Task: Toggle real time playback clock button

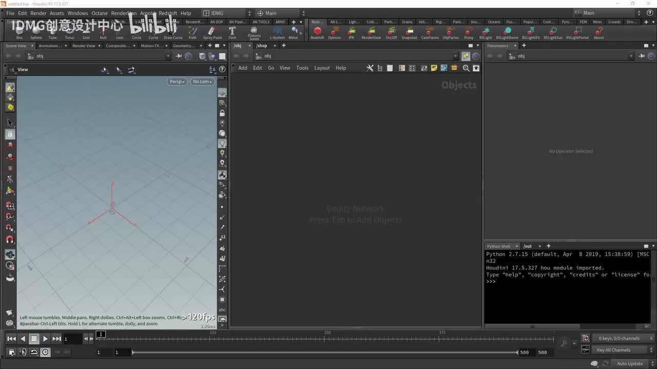Action: 45,352
